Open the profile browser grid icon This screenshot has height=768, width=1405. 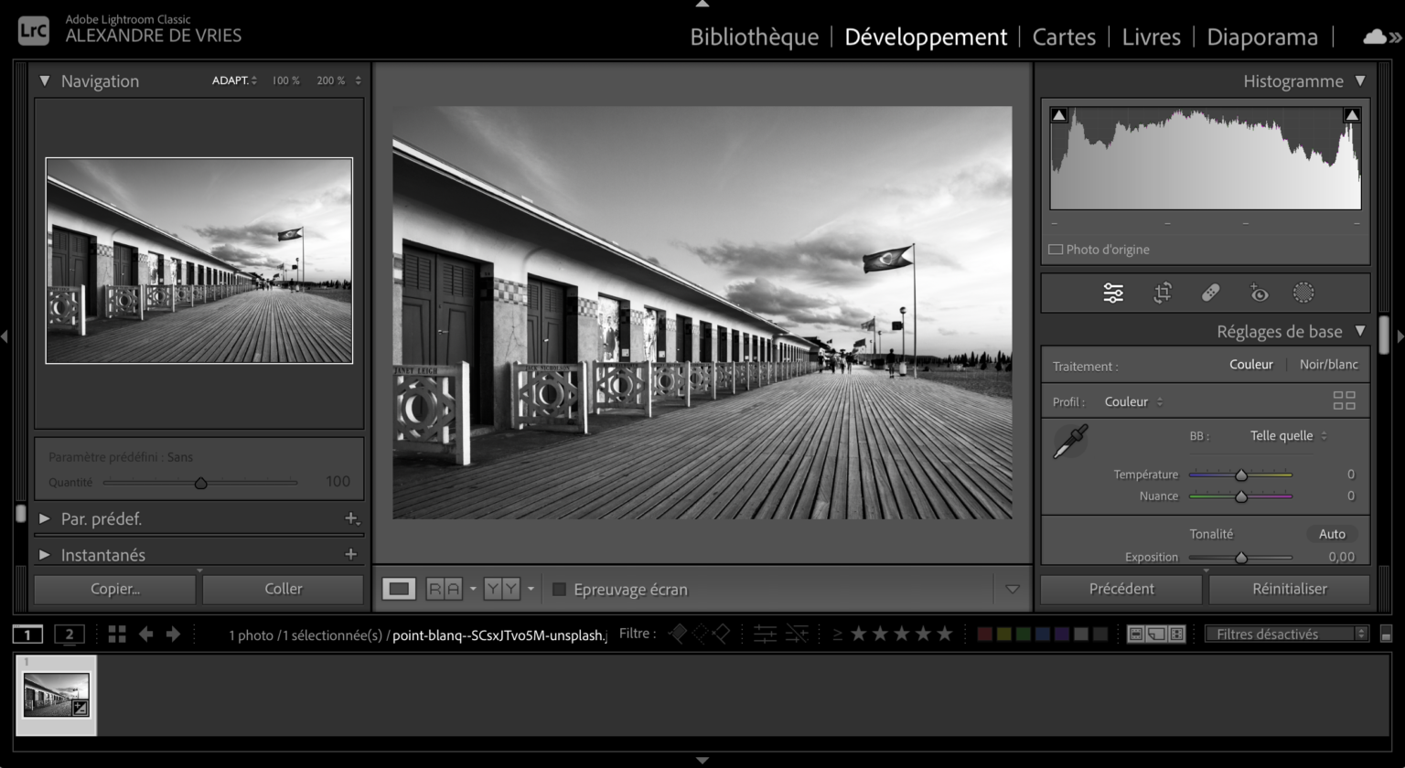(1344, 400)
